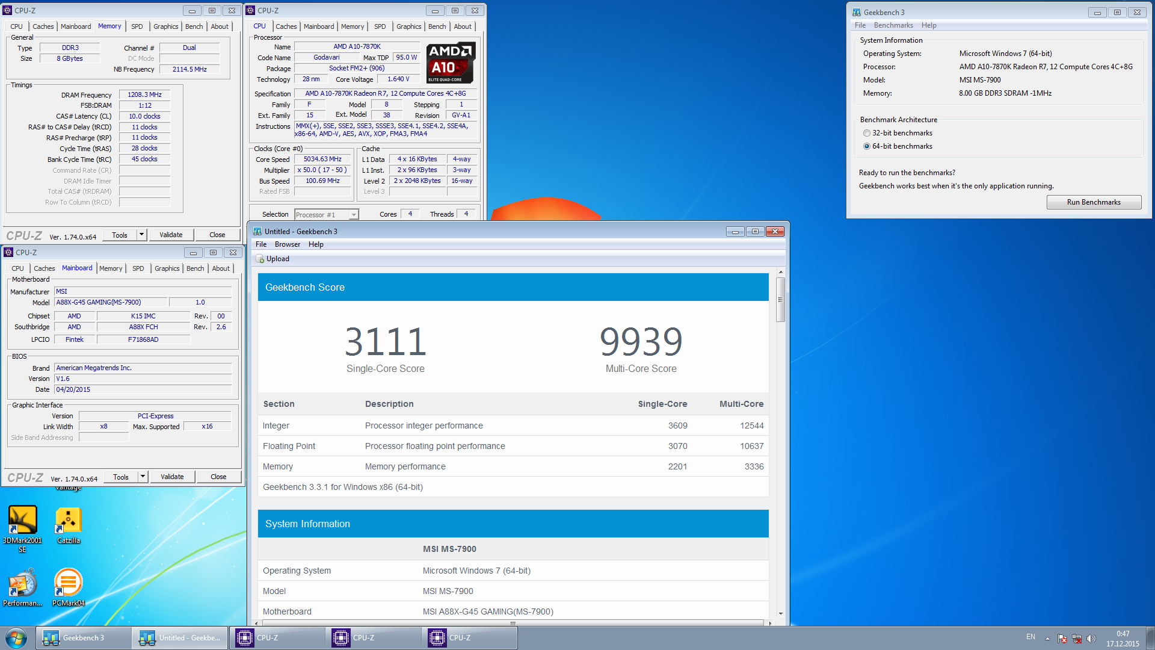Open Help menu in Geekbench 3 launcher
Screen dimensions: 1155x650
[x=929, y=25]
